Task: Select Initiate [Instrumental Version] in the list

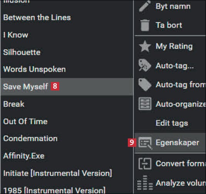Action: tap(67, 173)
